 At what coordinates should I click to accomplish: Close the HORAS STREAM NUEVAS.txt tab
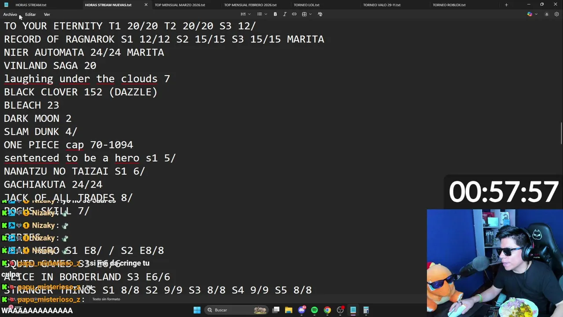(x=146, y=5)
